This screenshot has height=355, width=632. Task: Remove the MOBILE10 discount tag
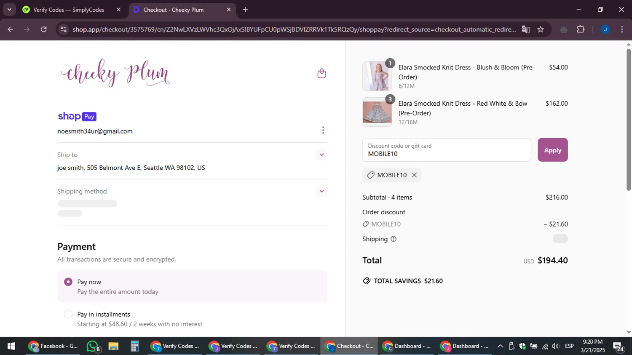tap(414, 175)
